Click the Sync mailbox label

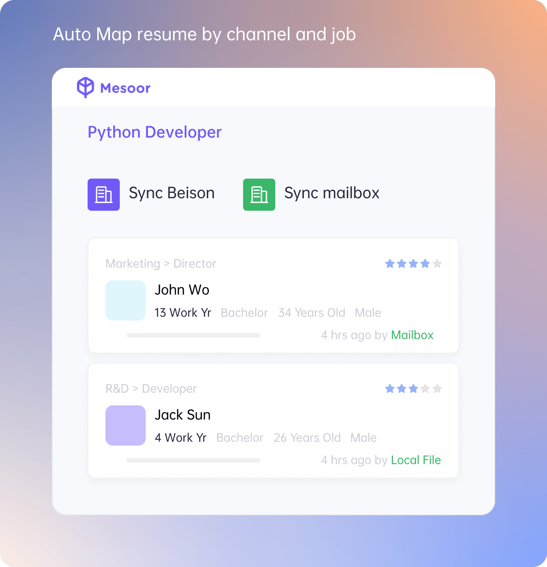click(x=332, y=193)
